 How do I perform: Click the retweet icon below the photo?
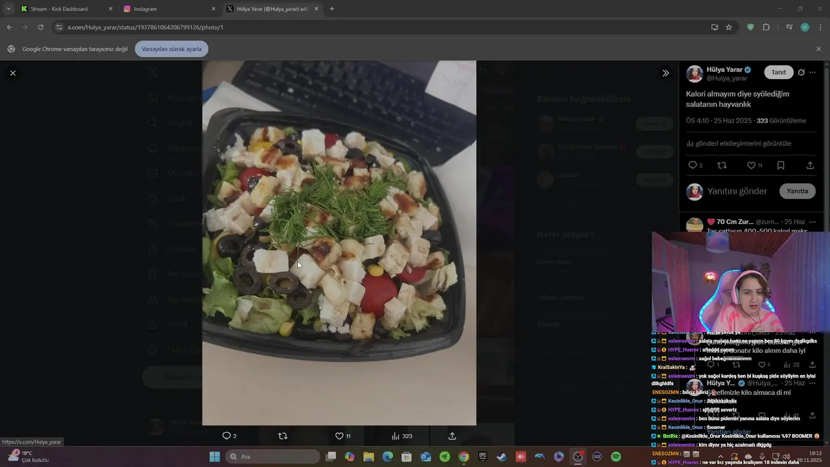click(283, 436)
